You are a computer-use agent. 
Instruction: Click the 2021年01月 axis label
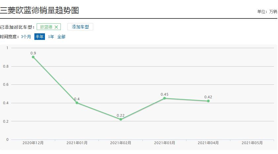(x=77, y=143)
